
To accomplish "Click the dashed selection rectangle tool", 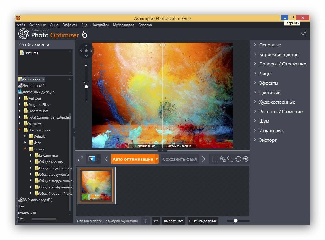I will (215, 159).
